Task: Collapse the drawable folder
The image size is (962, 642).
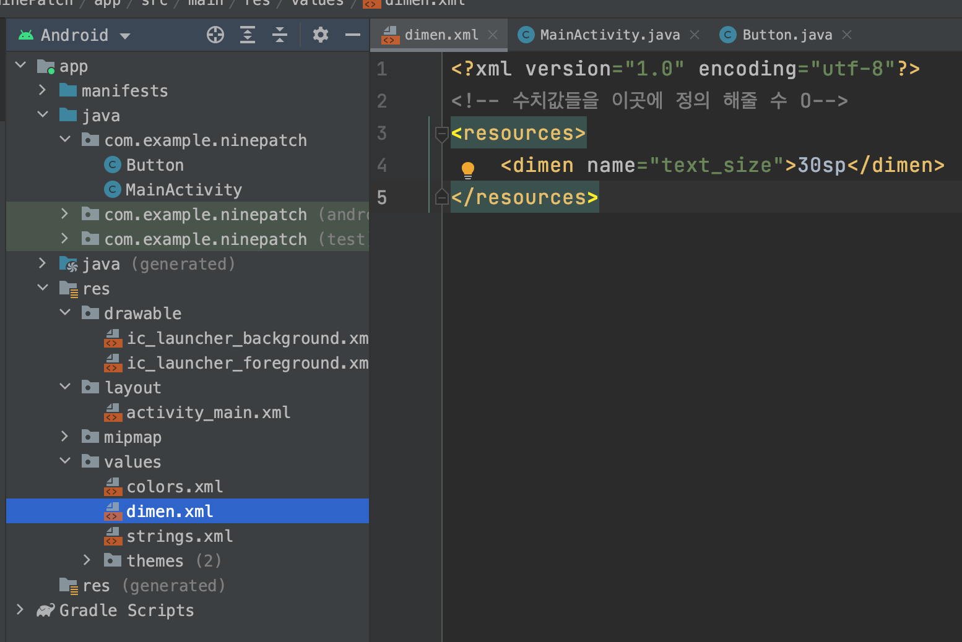Action: click(x=65, y=312)
